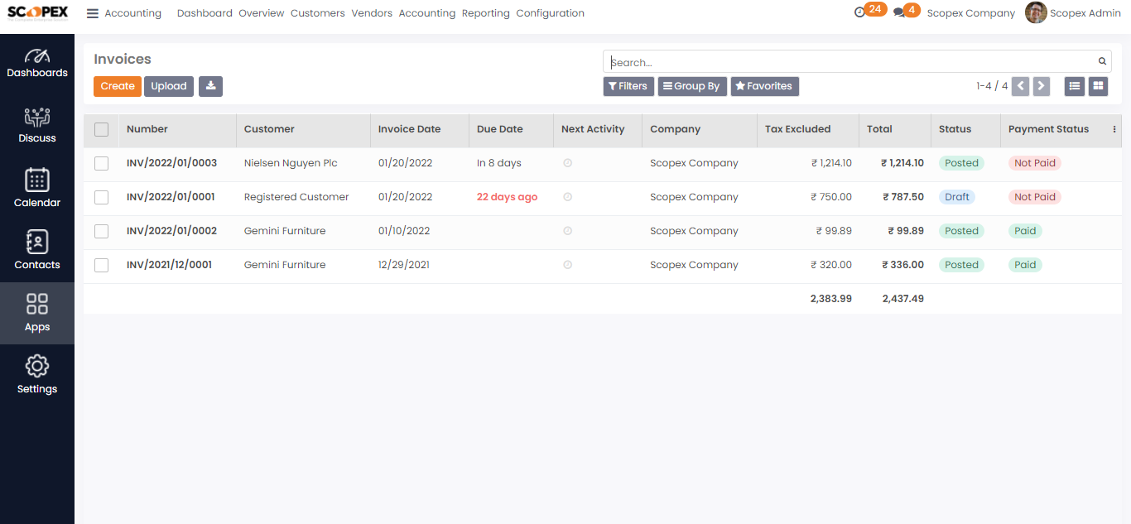
Task: Click the search magnifier icon
Action: (1103, 61)
